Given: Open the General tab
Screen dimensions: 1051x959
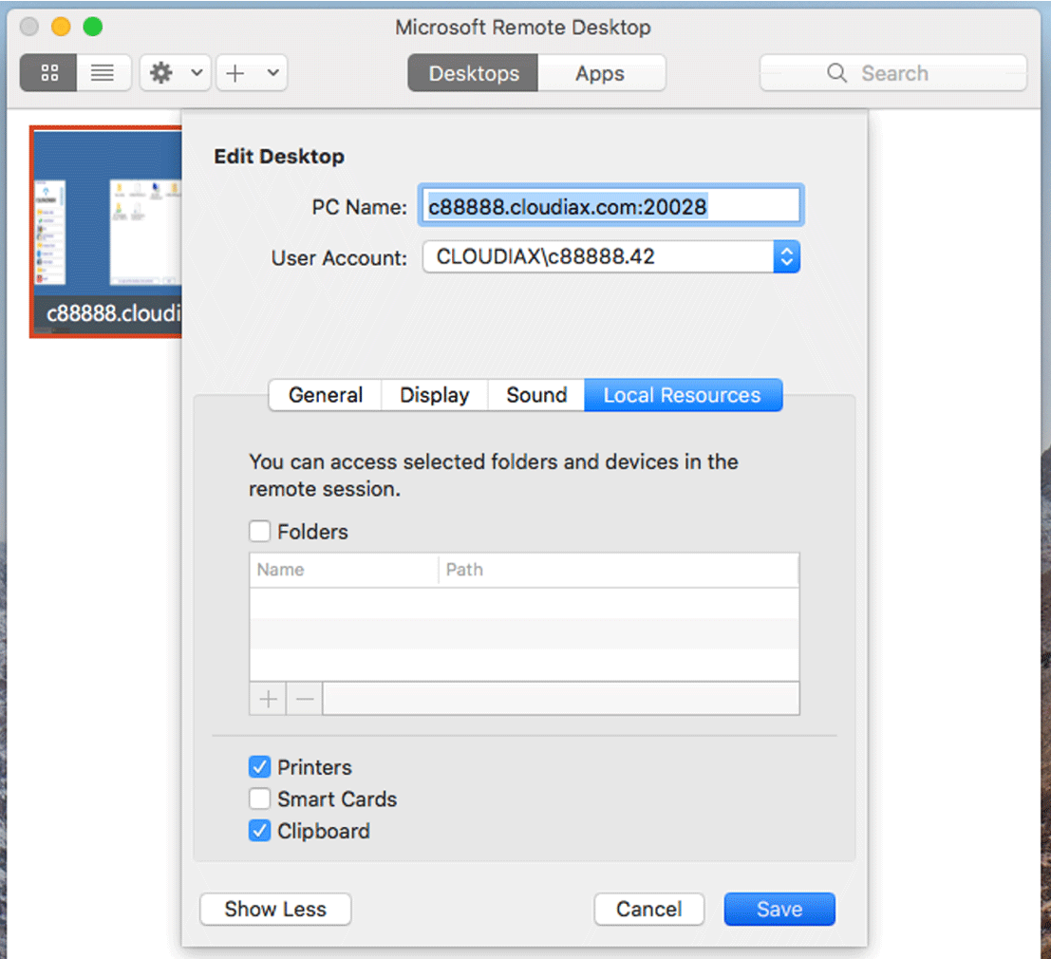Looking at the screenshot, I should [x=326, y=395].
